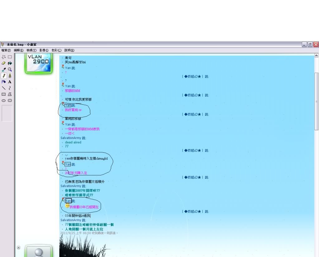
Task: Select the Text tool
Action: pyautogui.click(x=10, y=82)
